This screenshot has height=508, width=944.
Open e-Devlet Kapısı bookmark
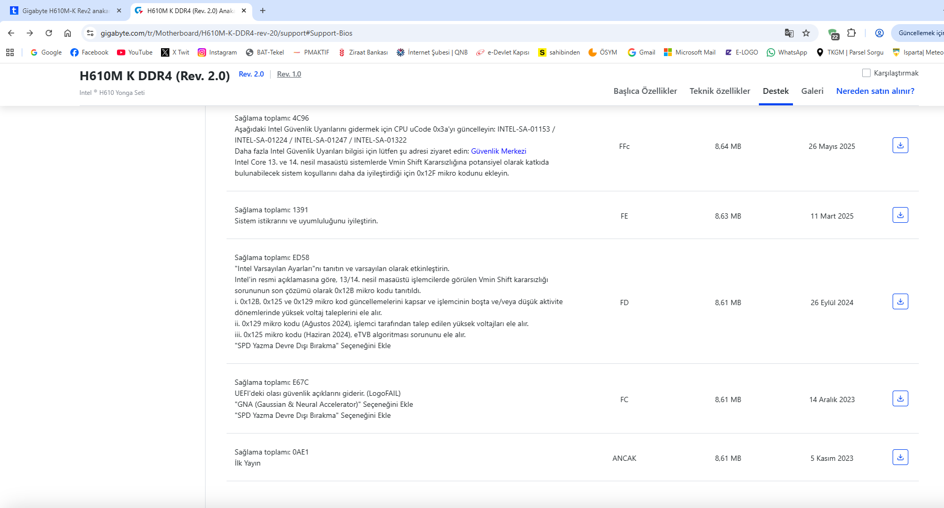pos(503,52)
